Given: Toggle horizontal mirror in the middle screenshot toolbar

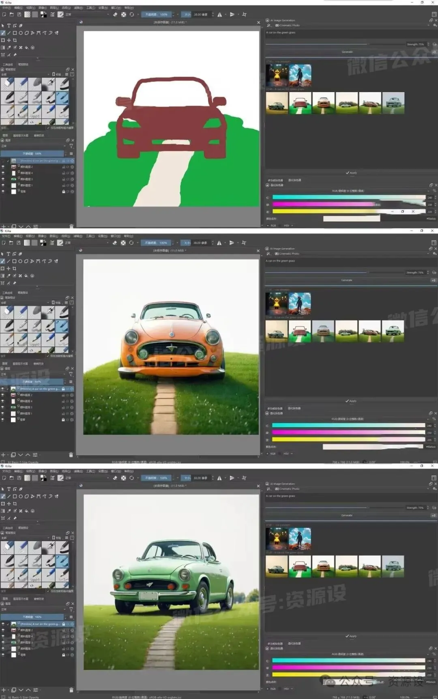Looking at the screenshot, I should [219, 243].
